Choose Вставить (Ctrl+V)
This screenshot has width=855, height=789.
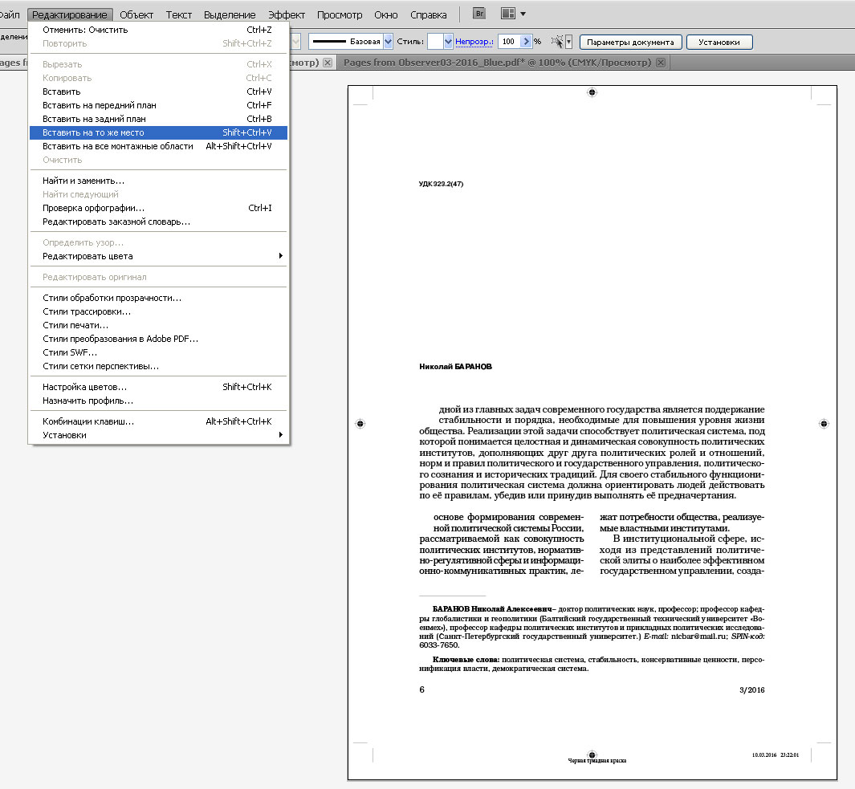click(158, 92)
